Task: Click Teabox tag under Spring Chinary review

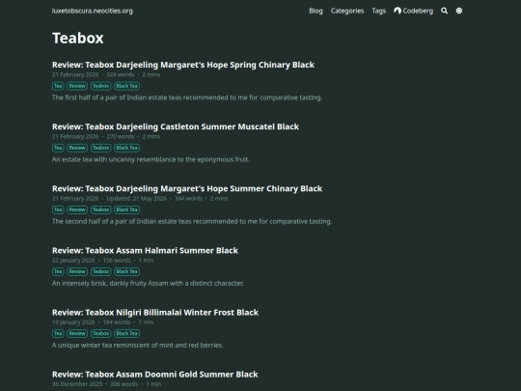Action: point(100,86)
